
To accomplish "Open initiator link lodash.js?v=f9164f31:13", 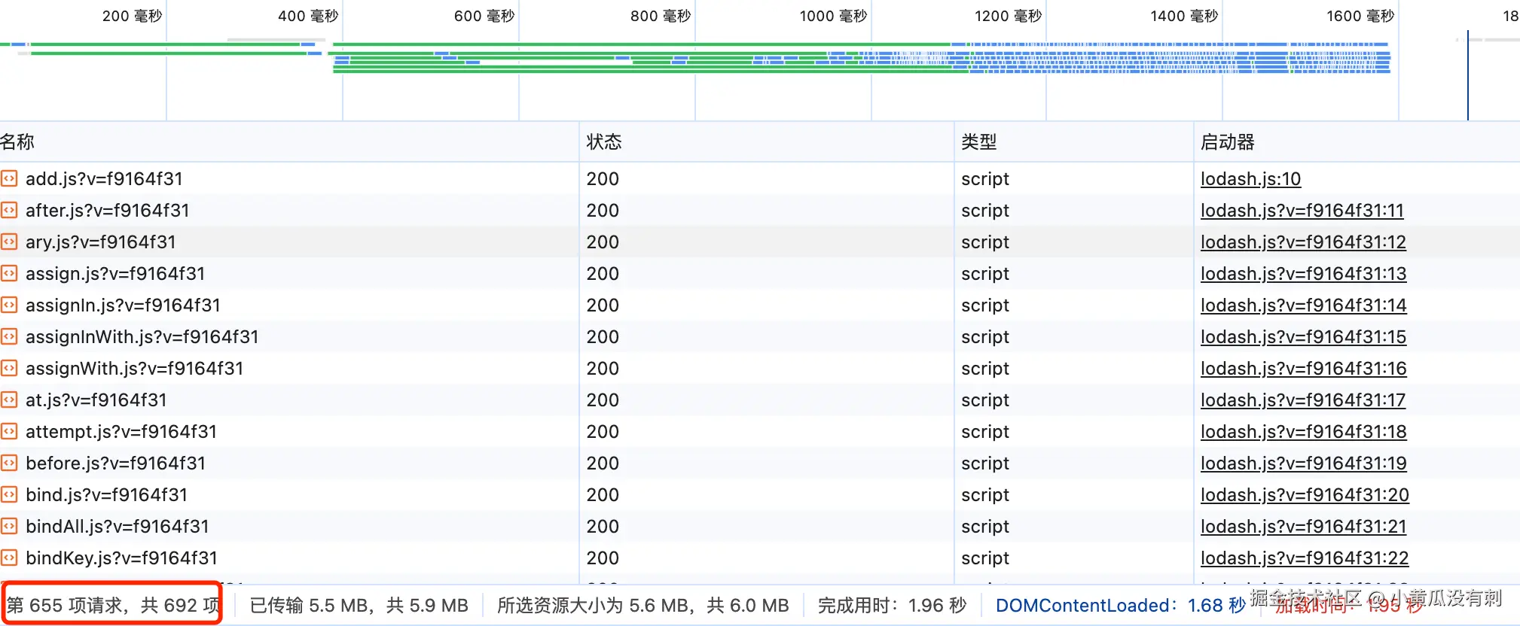I will pos(1303,274).
